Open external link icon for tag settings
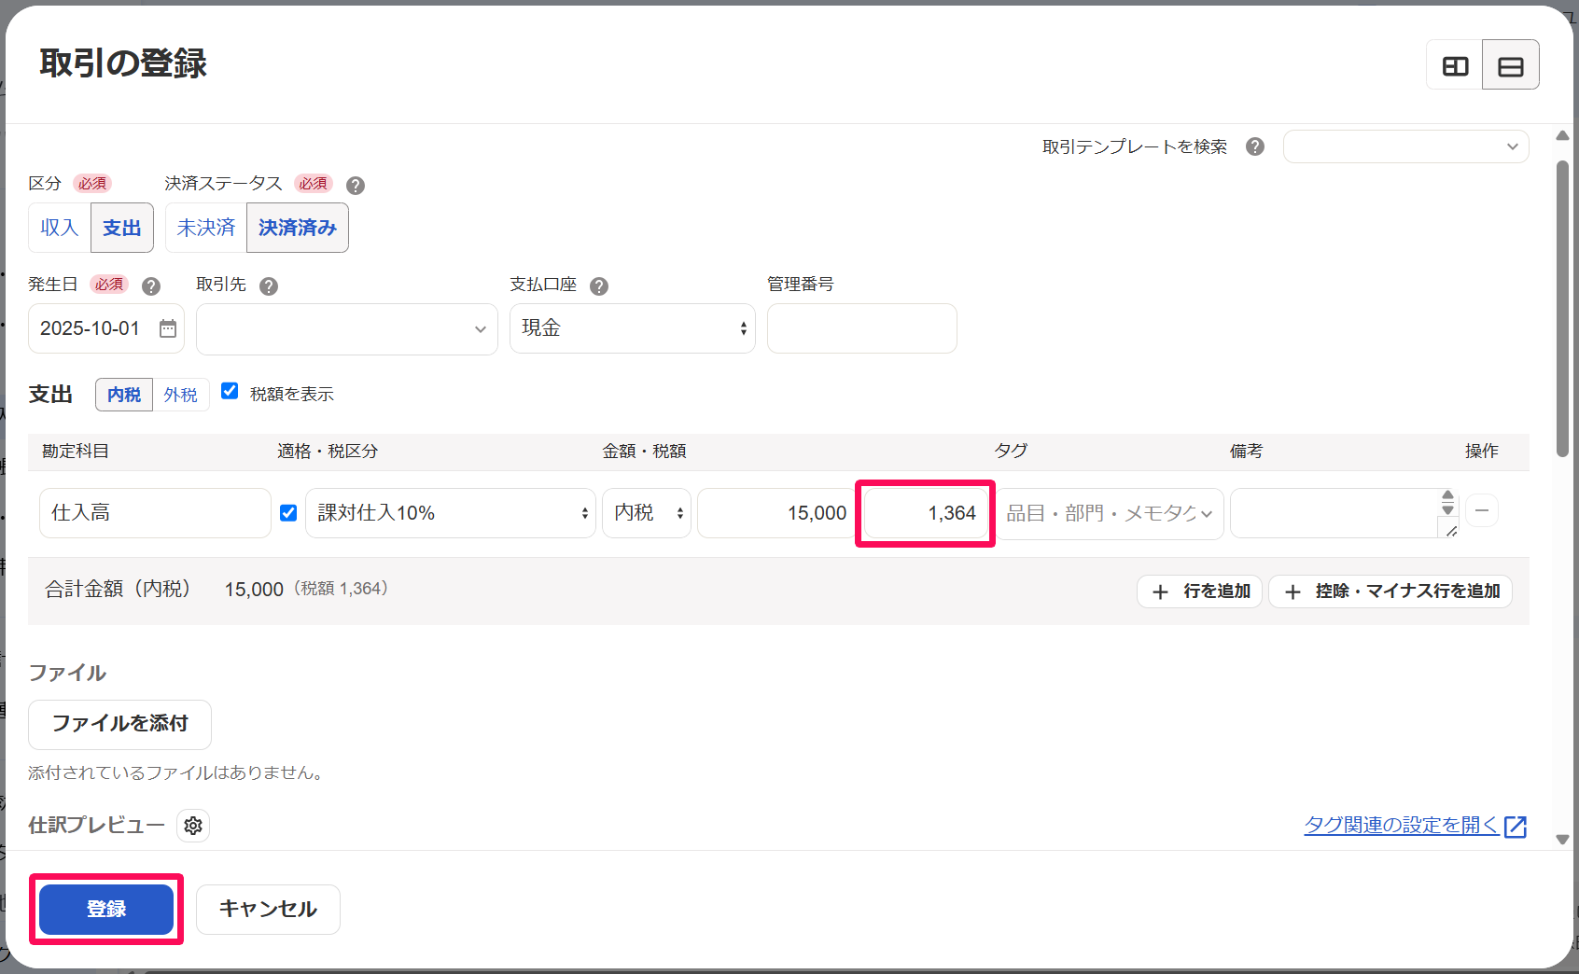 coord(1516,827)
